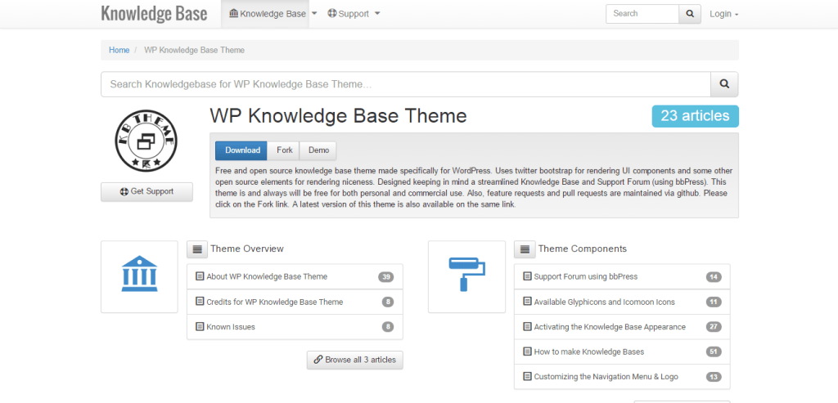Click the 11 count badge
This screenshot has width=838, height=403.
[x=714, y=302]
